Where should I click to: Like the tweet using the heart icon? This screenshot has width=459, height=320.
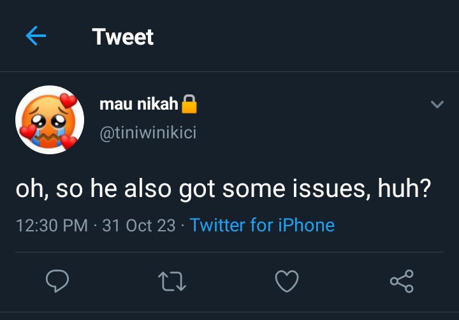pos(287,281)
